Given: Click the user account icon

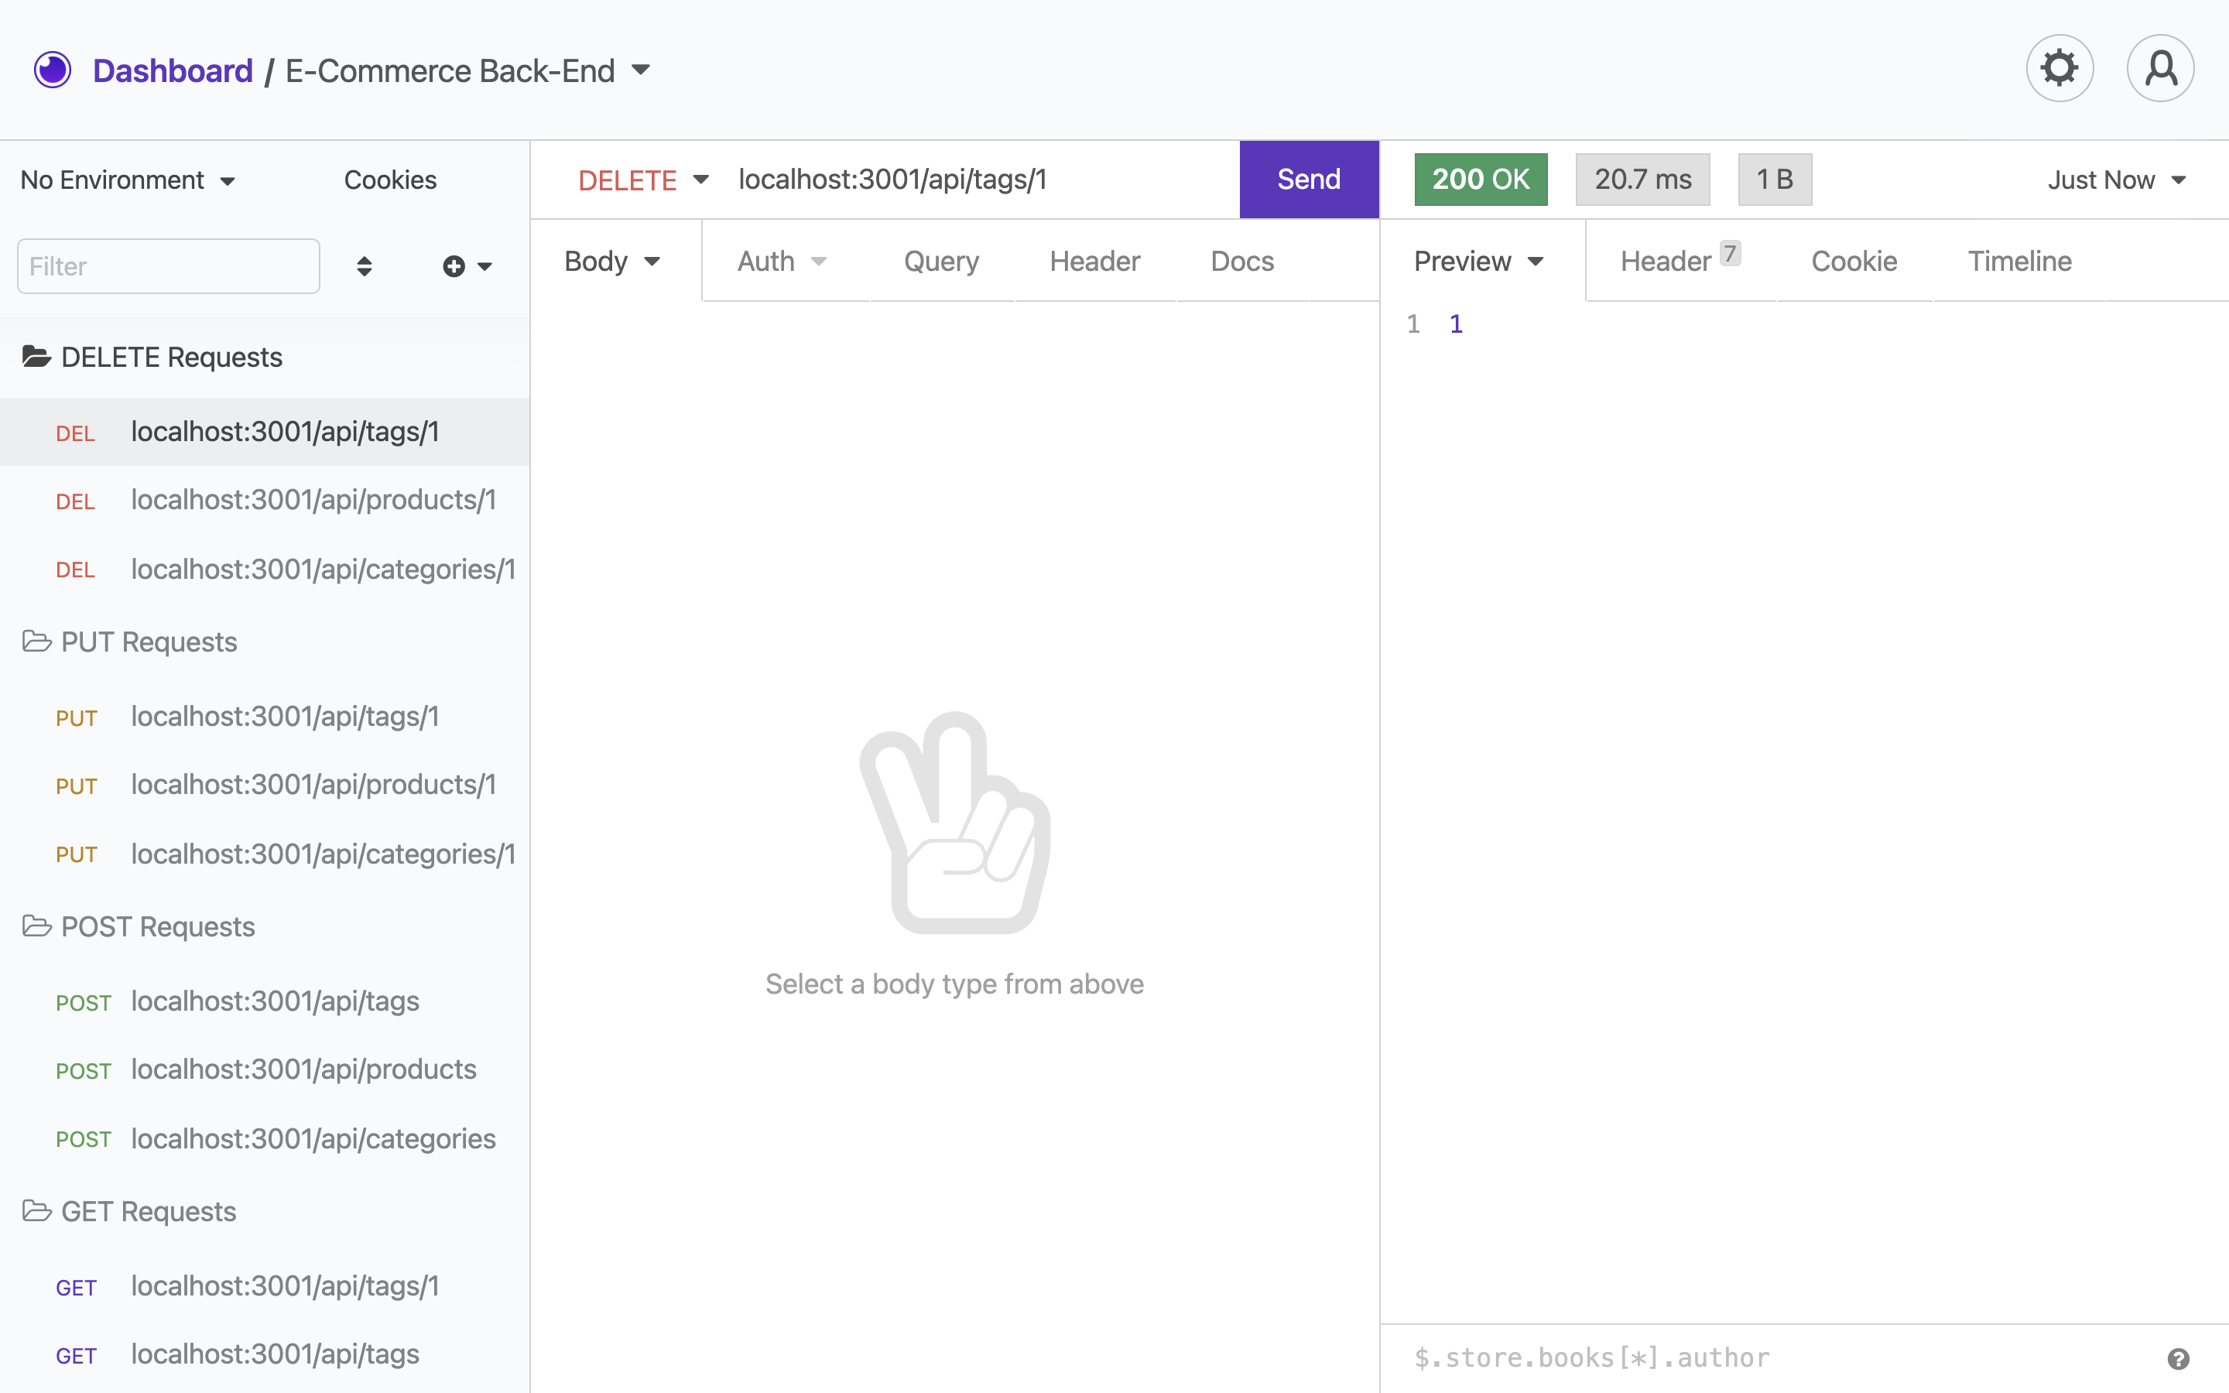Looking at the screenshot, I should click(x=2160, y=67).
